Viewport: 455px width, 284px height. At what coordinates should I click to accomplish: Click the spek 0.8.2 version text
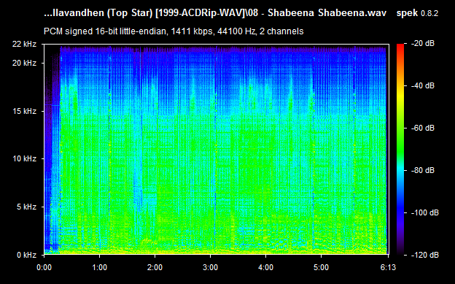417,13
